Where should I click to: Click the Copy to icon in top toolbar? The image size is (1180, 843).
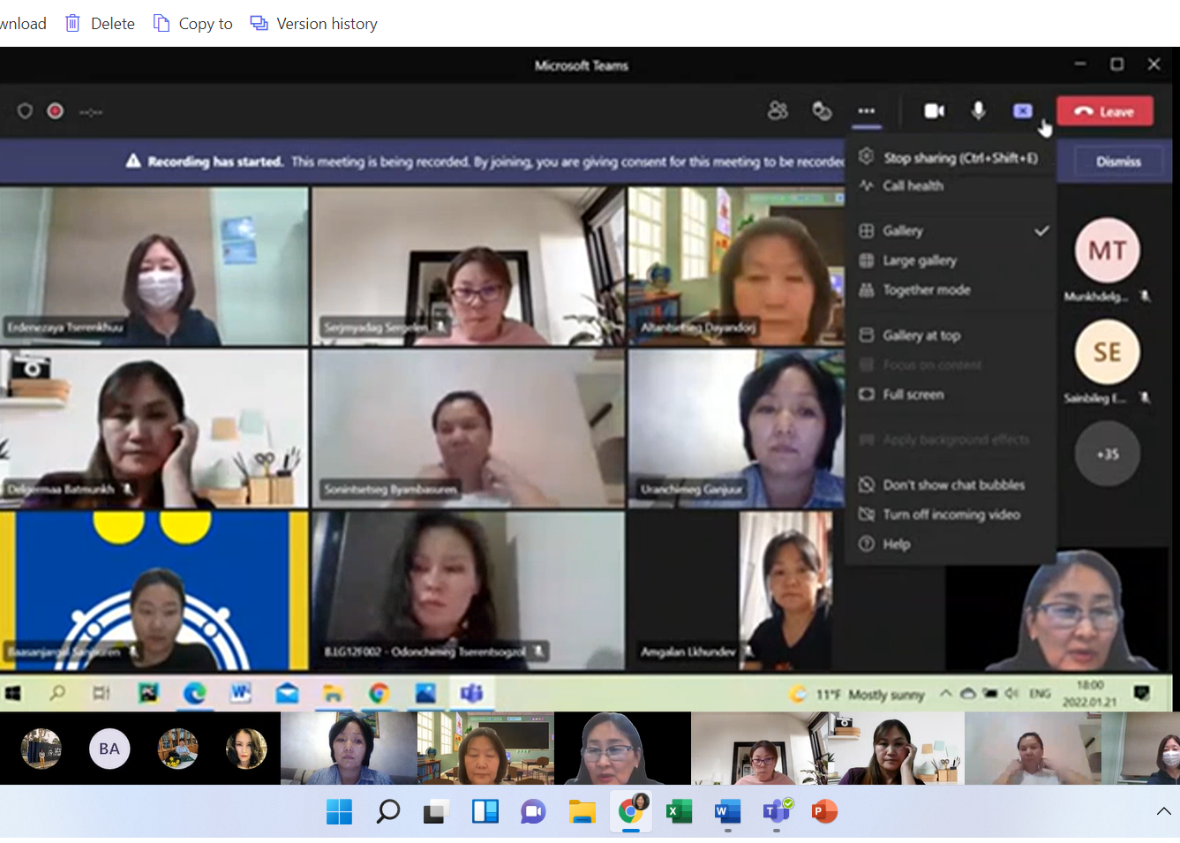[x=161, y=23]
